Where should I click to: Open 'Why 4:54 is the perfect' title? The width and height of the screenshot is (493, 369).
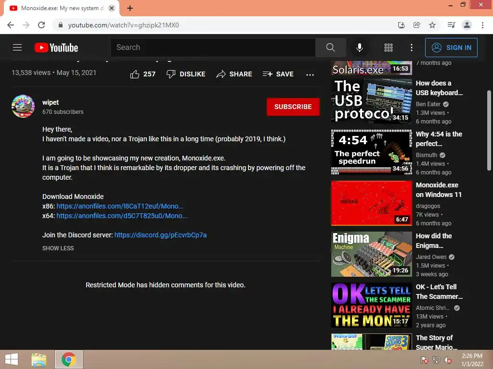pyautogui.click(x=439, y=139)
